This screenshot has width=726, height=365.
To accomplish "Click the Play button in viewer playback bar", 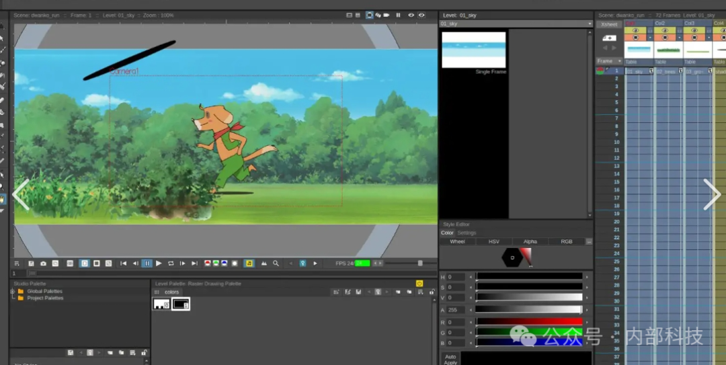I will click(x=159, y=263).
